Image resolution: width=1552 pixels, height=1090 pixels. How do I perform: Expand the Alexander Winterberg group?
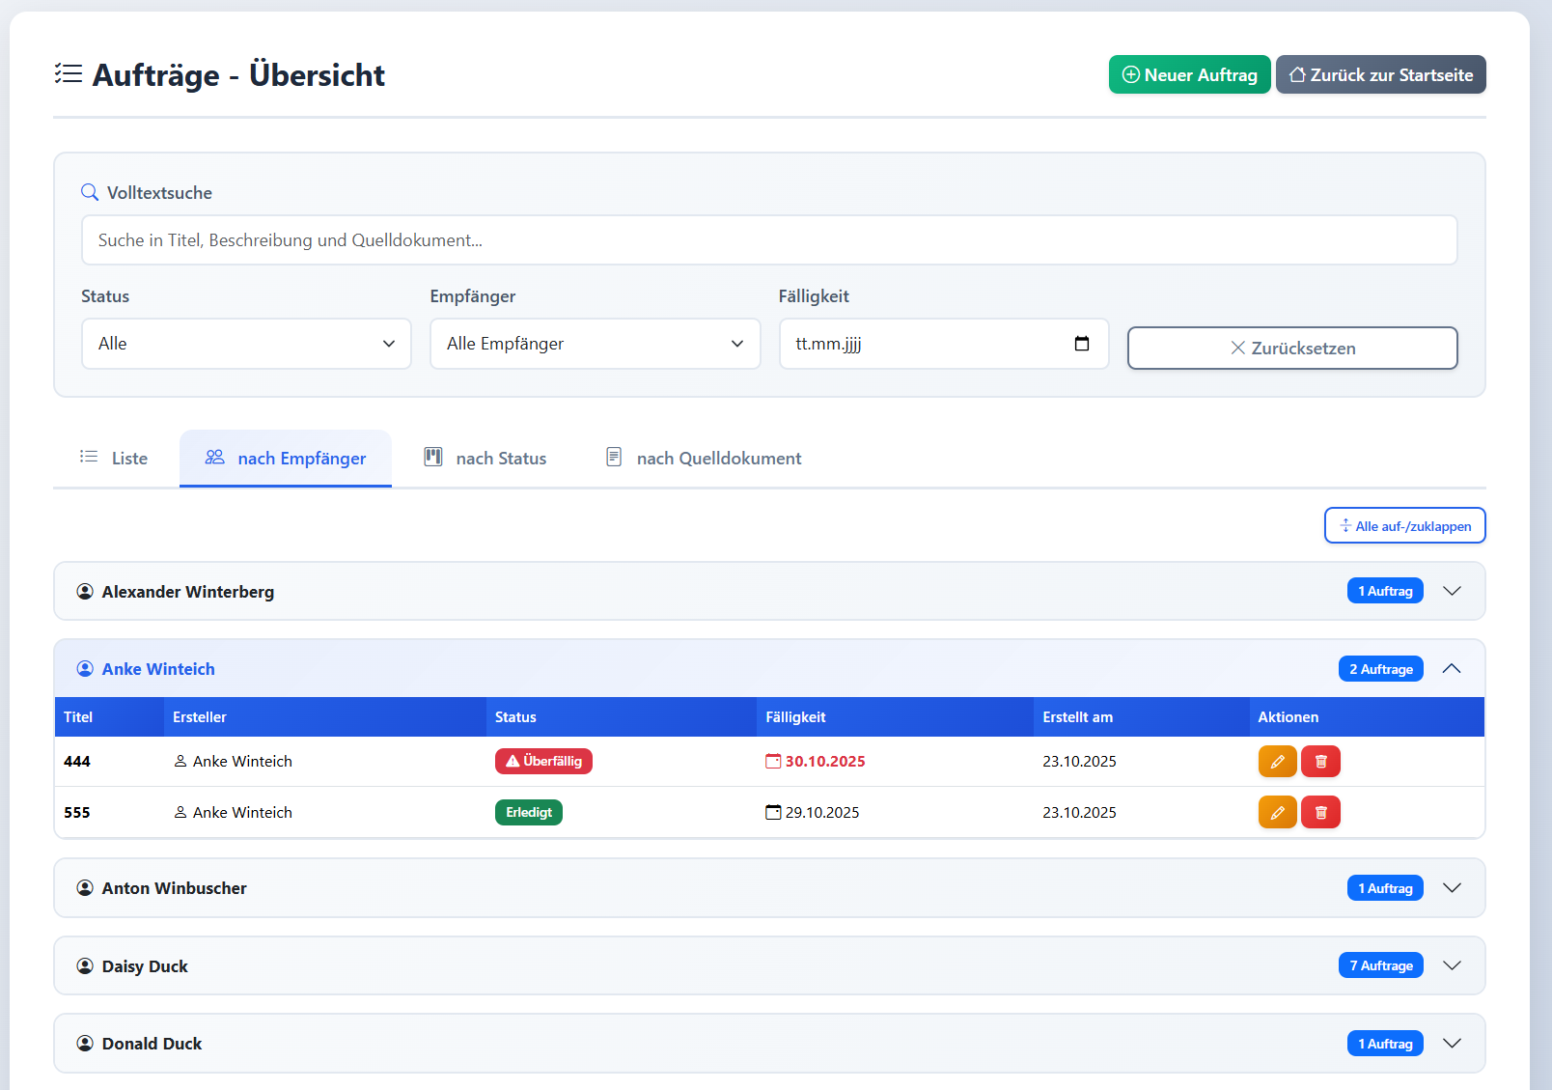tap(1452, 591)
